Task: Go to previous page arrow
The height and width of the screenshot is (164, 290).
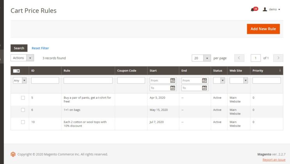Action: [239, 58]
